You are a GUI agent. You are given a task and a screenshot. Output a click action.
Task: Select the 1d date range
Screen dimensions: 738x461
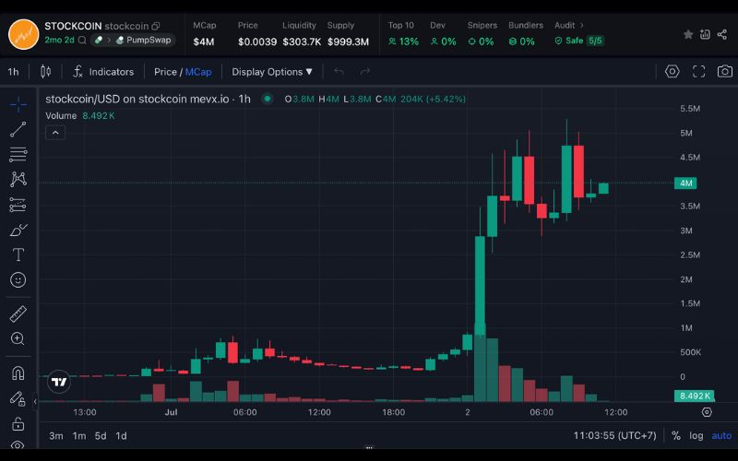121,435
